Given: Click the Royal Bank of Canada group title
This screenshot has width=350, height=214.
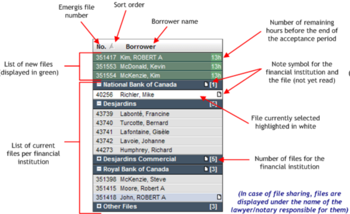Looking at the screenshot, I should pyautogui.click(x=136, y=169).
